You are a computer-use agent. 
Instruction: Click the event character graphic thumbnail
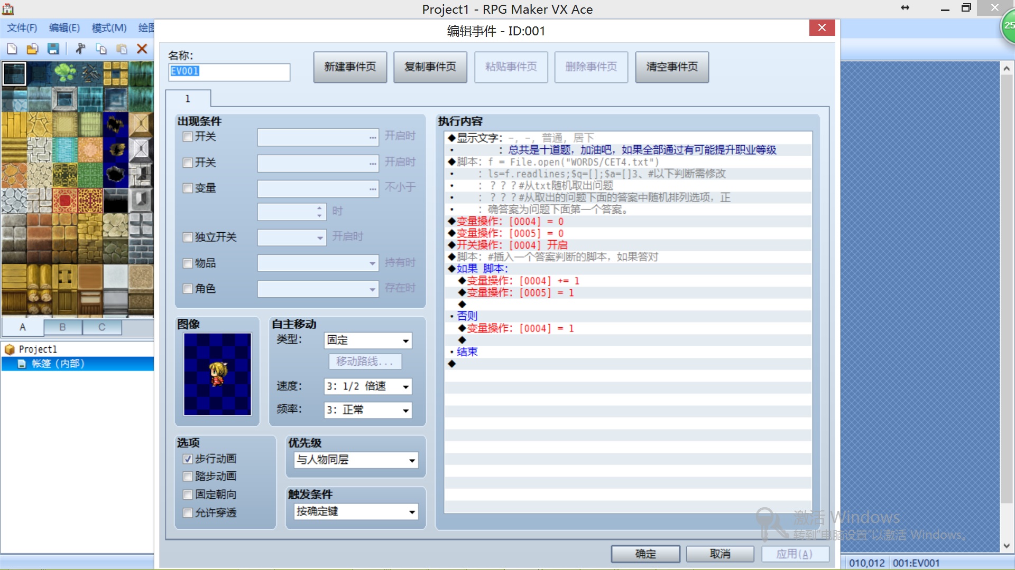click(217, 374)
